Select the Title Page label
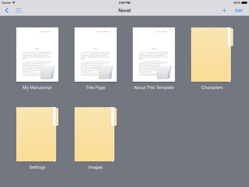The height and width of the screenshot is (187, 249). coord(95,88)
